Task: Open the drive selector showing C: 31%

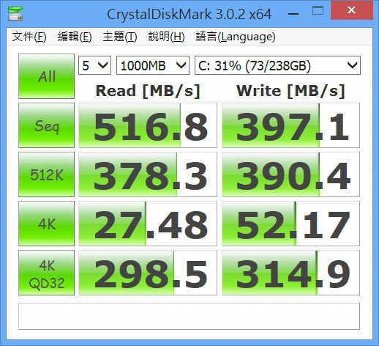Action: pos(277,65)
